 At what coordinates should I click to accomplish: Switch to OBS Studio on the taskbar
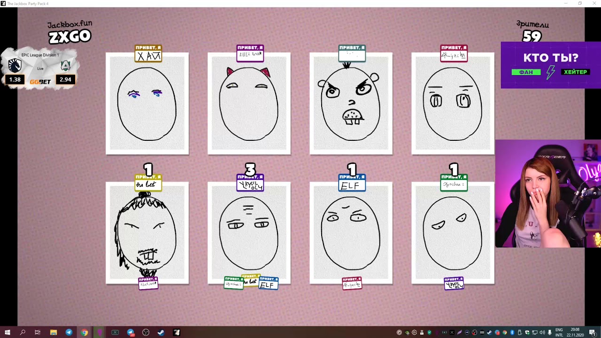tap(146, 332)
